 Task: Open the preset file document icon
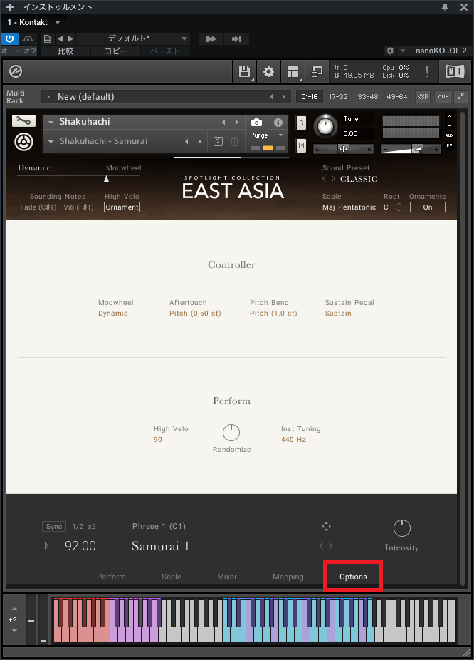click(48, 38)
